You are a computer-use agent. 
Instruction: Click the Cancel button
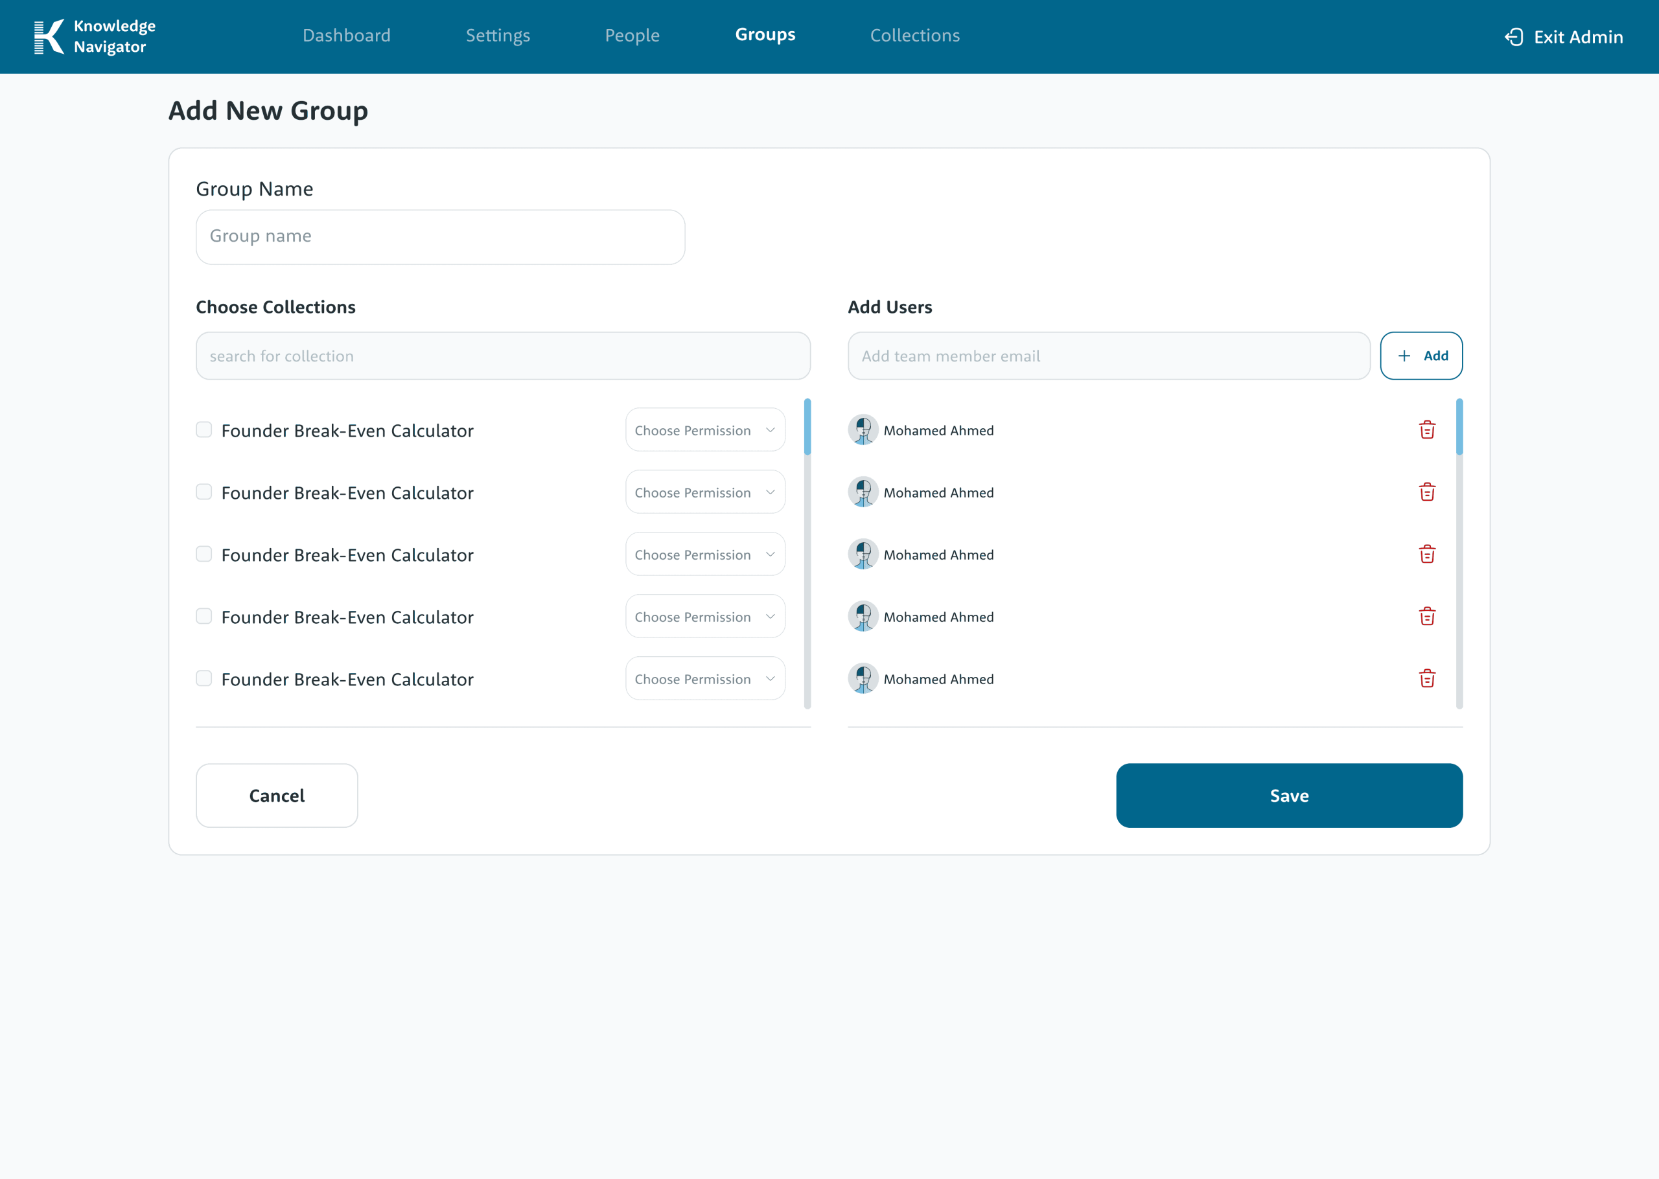click(x=277, y=796)
